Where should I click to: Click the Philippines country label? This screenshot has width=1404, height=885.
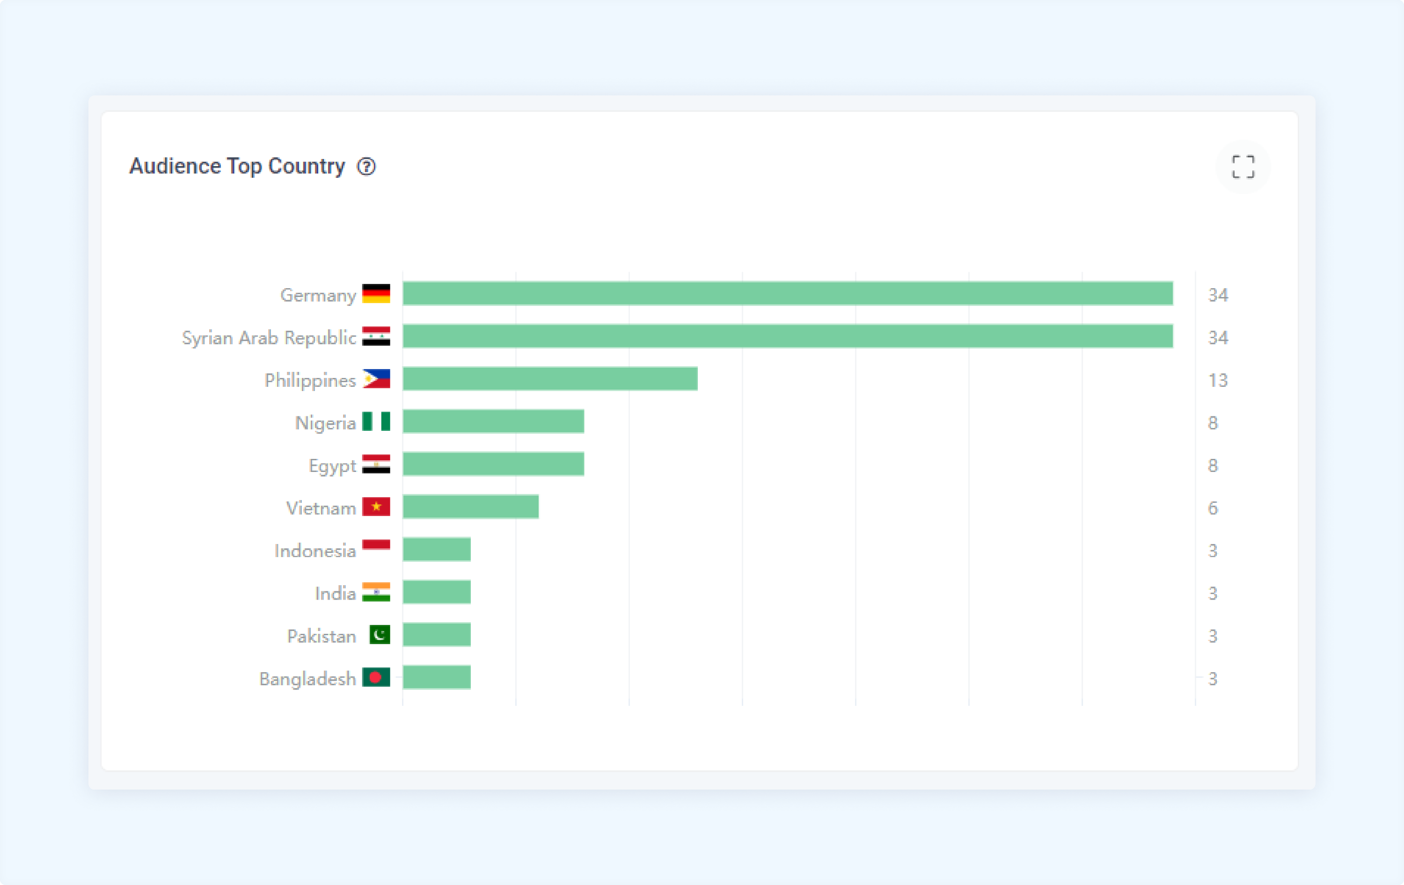click(310, 380)
